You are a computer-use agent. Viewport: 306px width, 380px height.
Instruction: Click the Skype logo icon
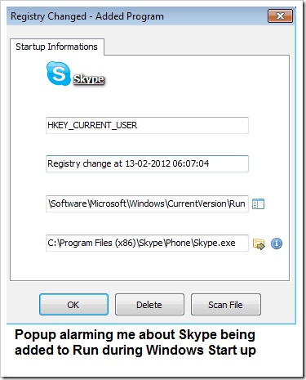point(59,74)
